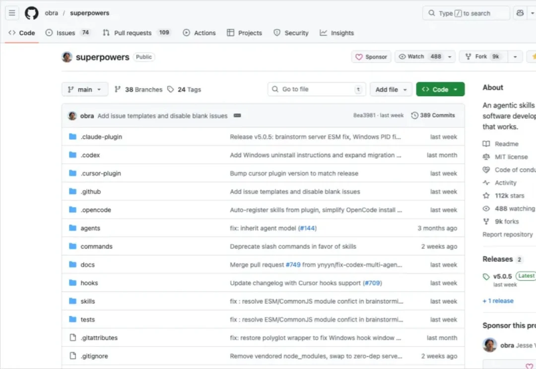This screenshot has height=369, width=536.
Task: Click the 24 Tags tag icon
Action: [171, 89]
